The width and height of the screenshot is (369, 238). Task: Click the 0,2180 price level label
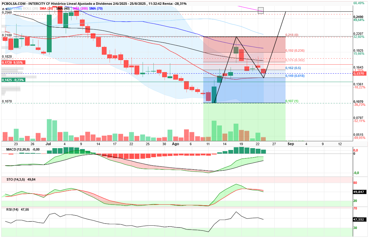7,35
